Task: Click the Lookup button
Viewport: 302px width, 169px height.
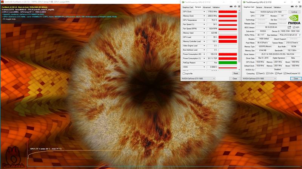Action: [x=294, y=12]
